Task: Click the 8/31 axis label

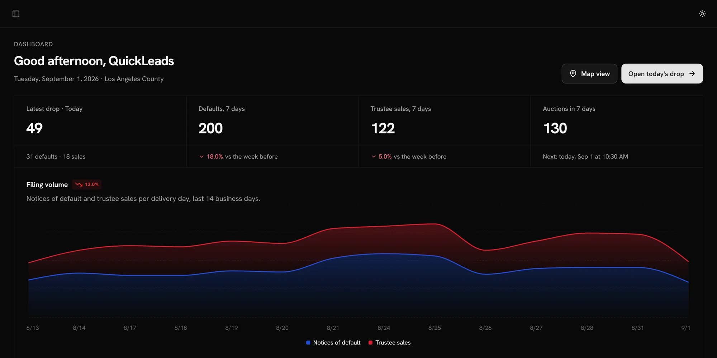Action: 638,328
